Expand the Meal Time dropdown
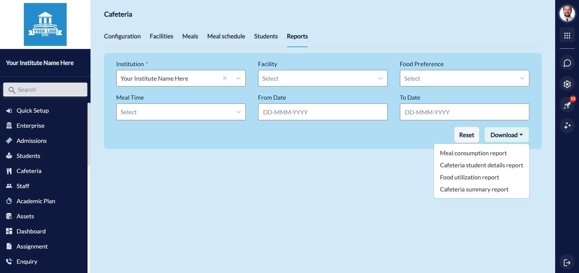 pyautogui.click(x=181, y=112)
